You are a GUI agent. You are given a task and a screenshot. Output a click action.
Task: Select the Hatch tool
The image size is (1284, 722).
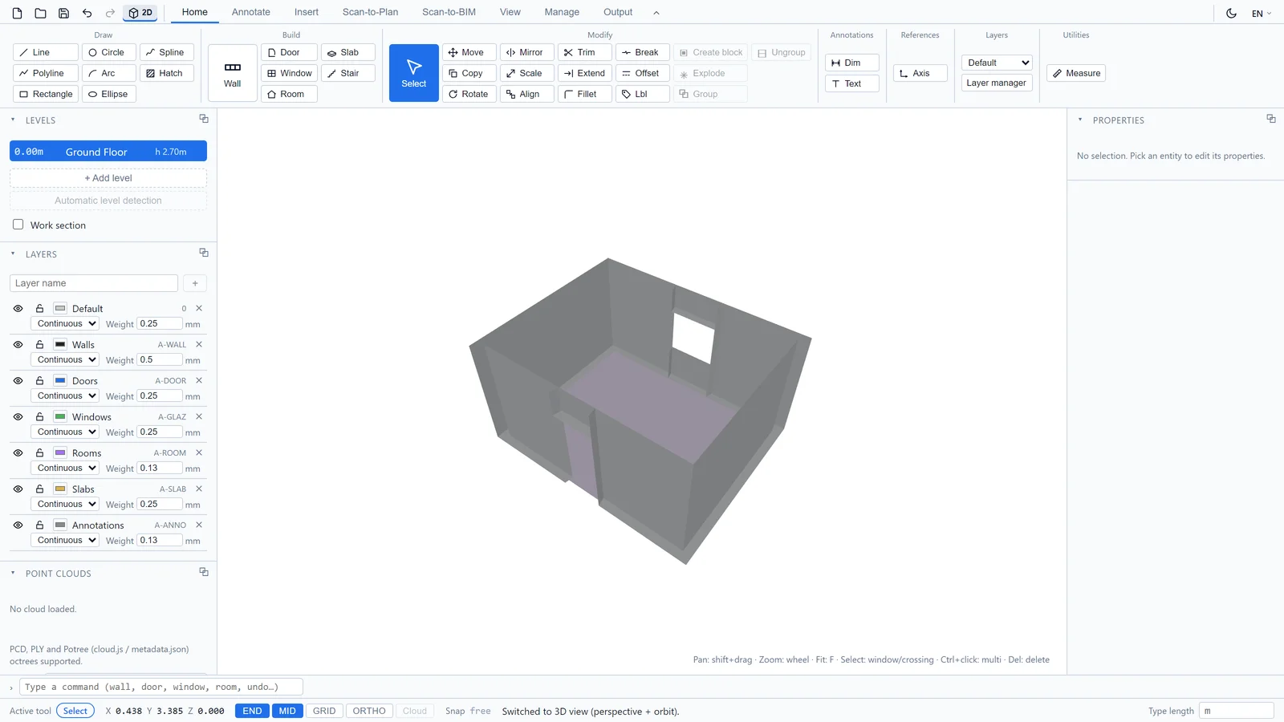point(167,73)
